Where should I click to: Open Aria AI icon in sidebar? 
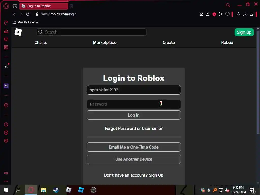click(x=6, y=67)
